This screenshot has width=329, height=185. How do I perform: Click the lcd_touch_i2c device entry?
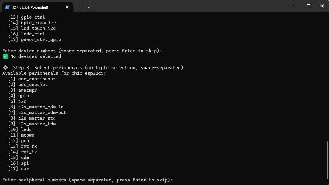click(x=38, y=28)
